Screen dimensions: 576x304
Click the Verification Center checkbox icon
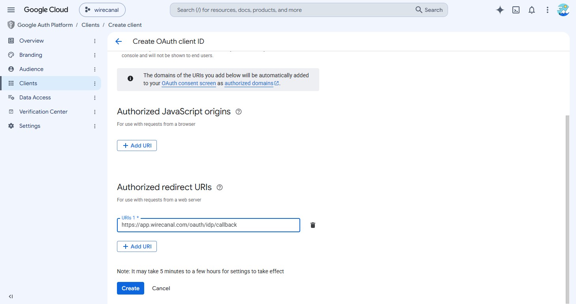(x=11, y=112)
